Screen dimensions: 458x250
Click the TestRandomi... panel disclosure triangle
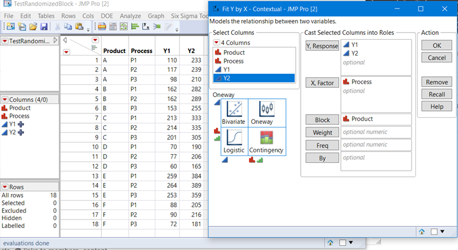[x=55, y=40]
